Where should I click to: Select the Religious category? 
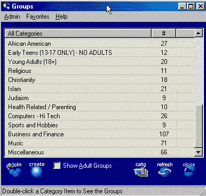point(100,71)
